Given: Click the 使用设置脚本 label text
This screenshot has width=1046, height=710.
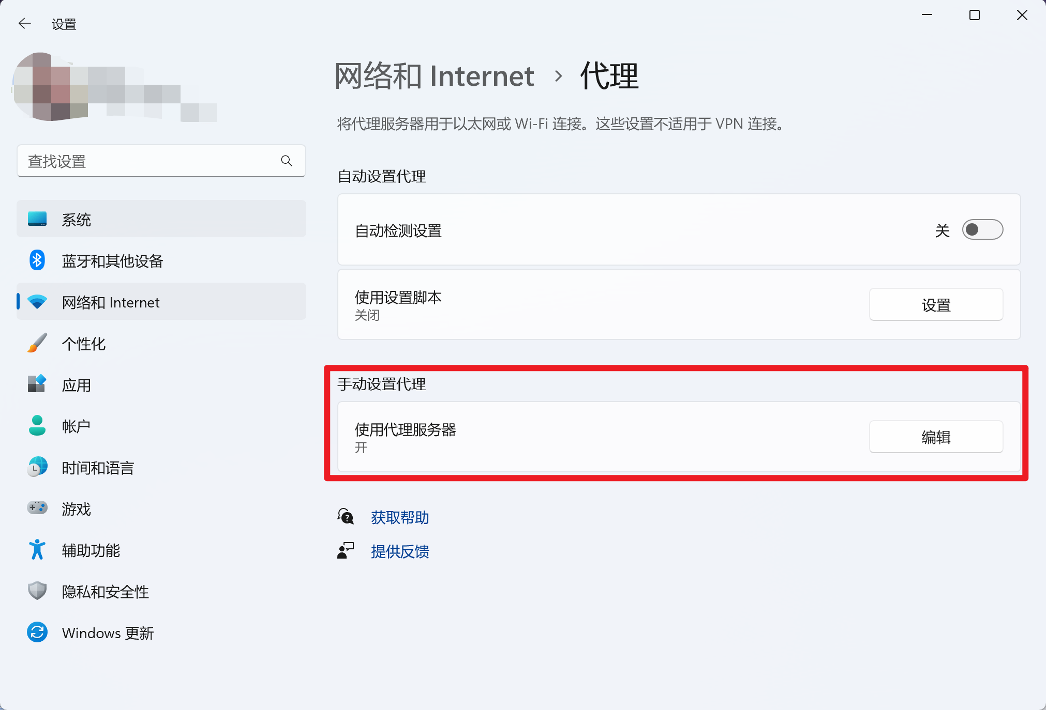Looking at the screenshot, I should (x=398, y=297).
